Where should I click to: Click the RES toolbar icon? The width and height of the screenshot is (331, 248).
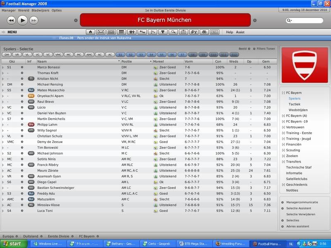point(214,32)
